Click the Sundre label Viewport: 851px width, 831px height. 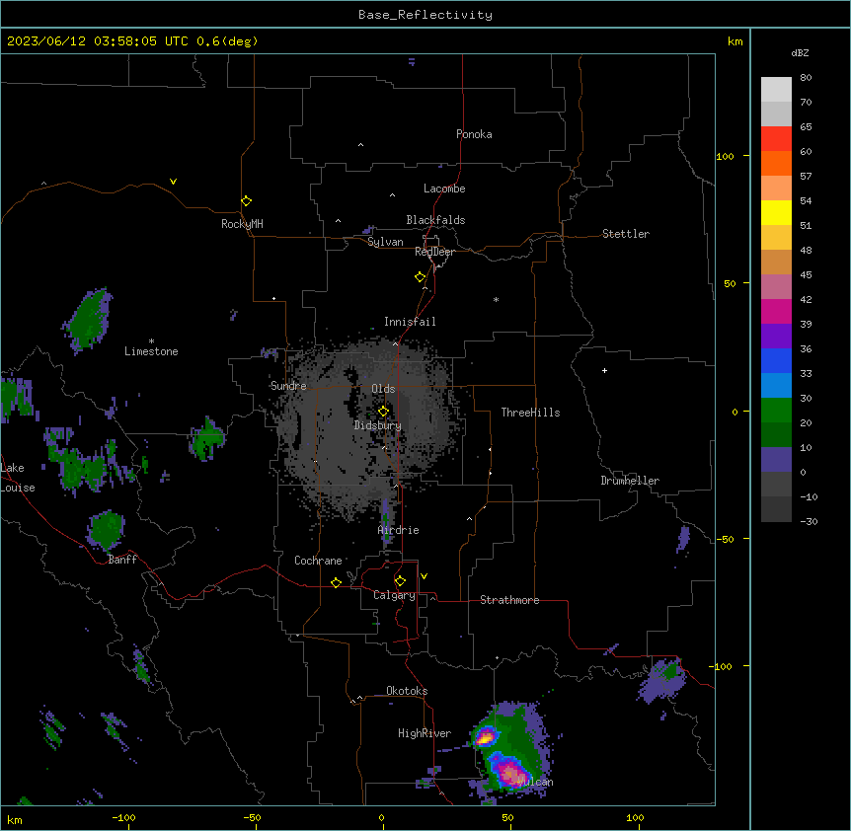(288, 386)
